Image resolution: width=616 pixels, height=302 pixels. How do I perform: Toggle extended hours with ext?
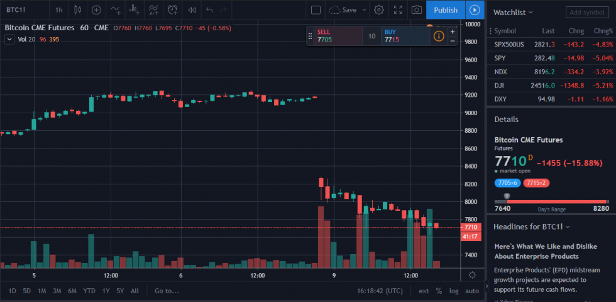[x=424, y=291]
